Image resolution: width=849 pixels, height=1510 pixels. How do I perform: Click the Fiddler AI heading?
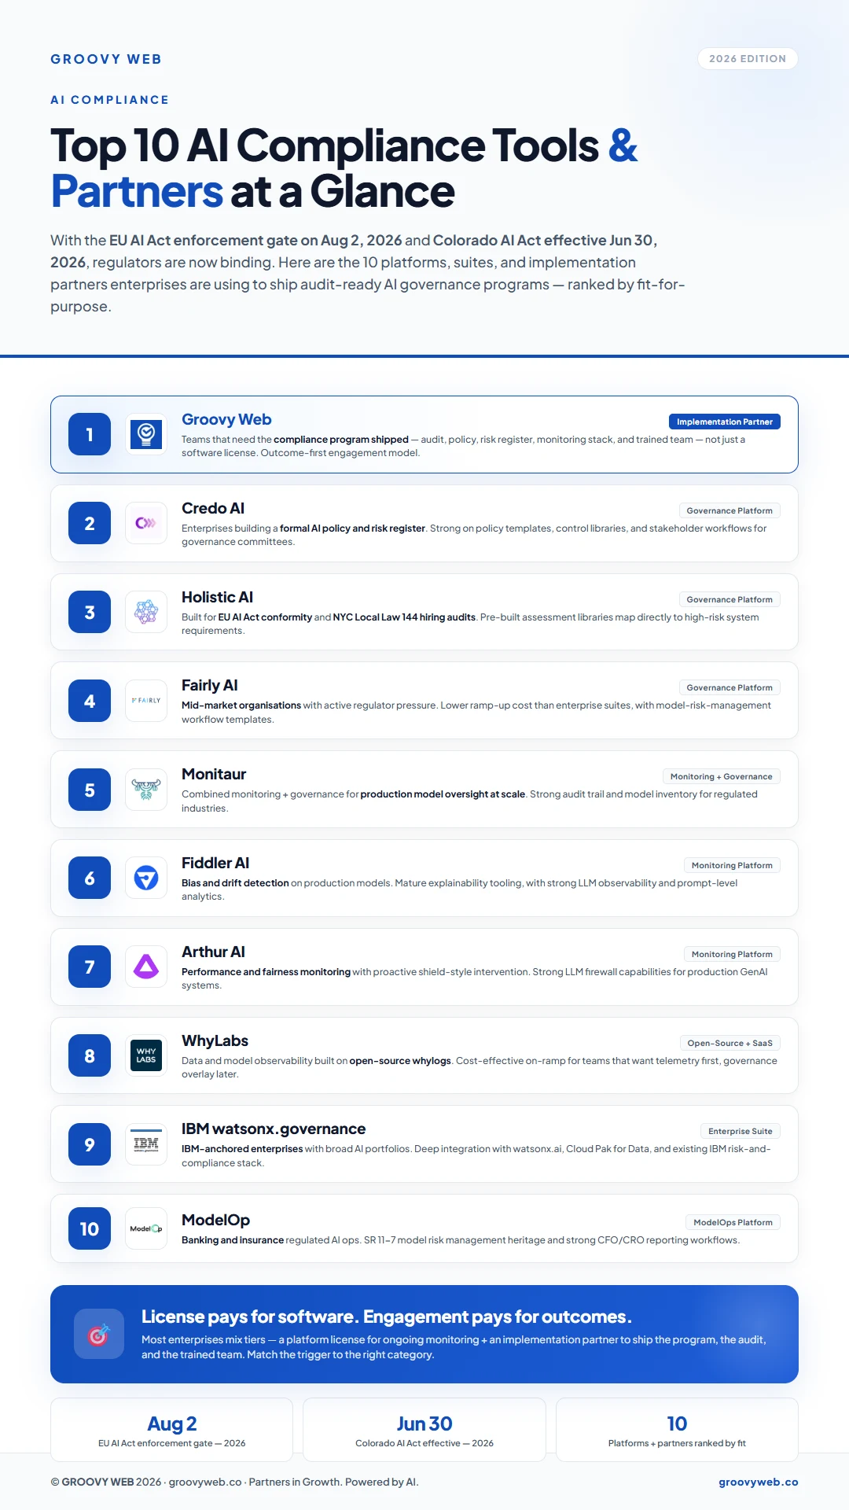tap(215, 863)
